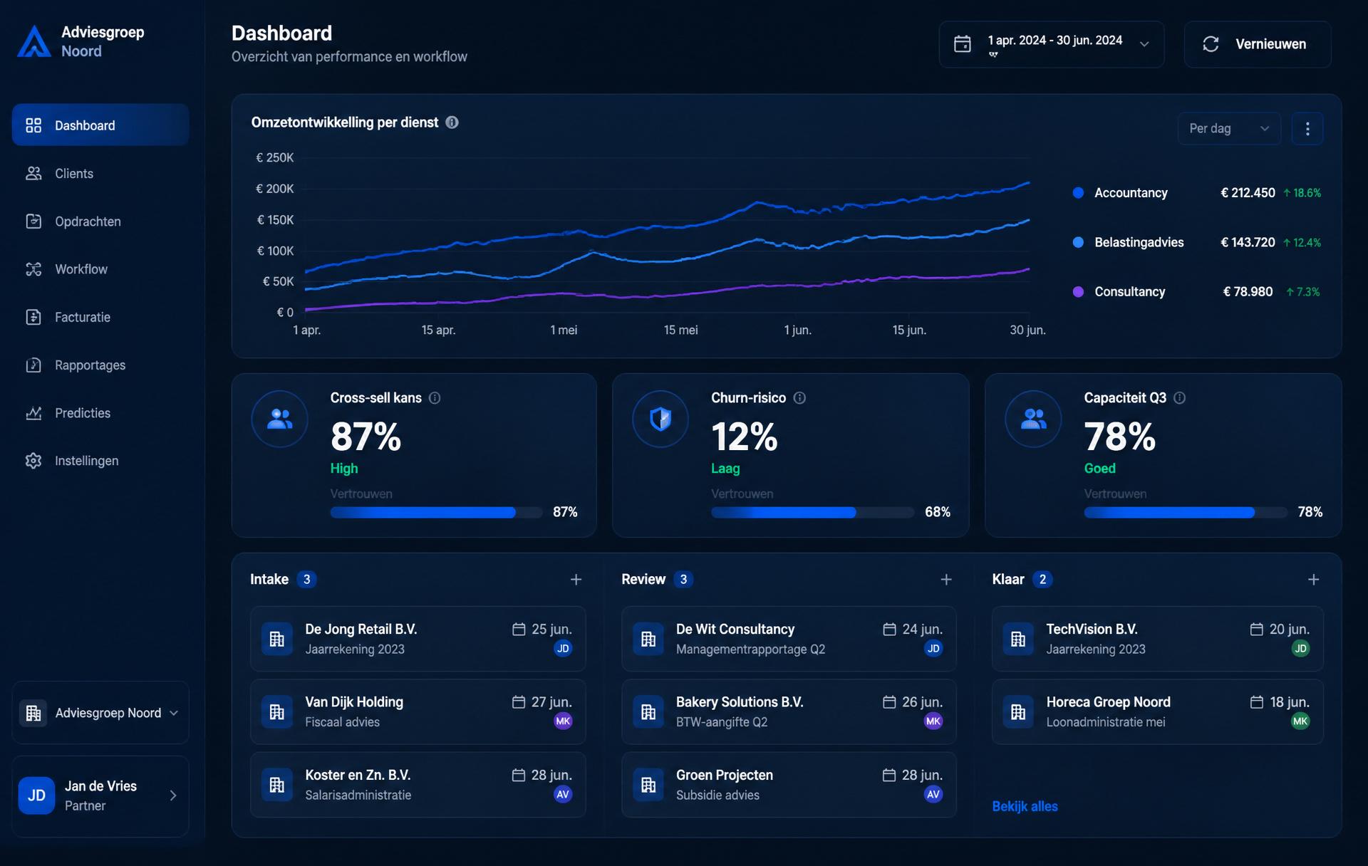Open the Dashboard menu item
The image size is (1368, 866).
coord(100,125)
